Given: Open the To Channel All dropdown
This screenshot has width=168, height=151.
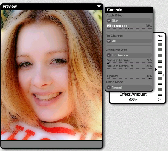Looking at the screenshot, I should click(x=129, y=41).
